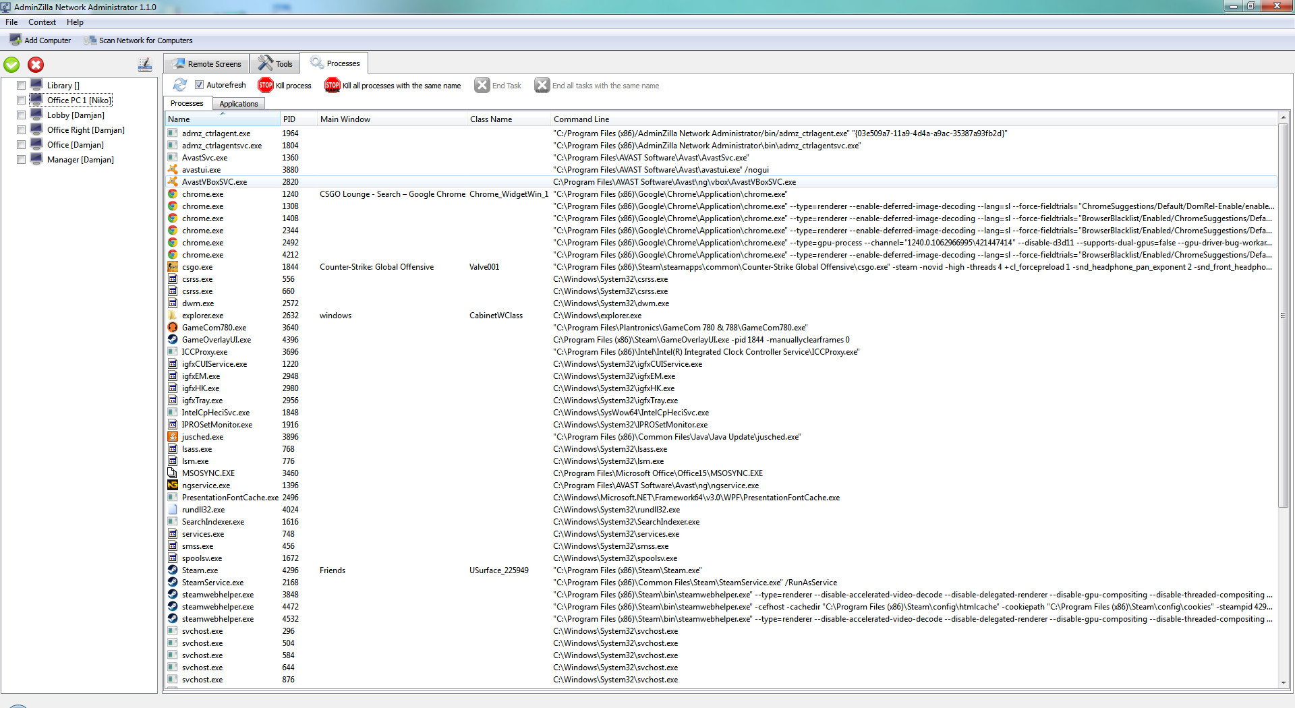Check the Manager [Damjan] checkbox
The image size is (1295, 708).
tap(22, 160)
